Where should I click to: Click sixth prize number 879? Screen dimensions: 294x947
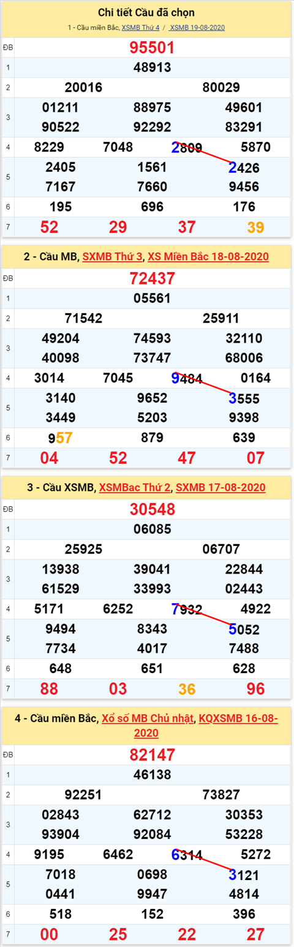click(153, 438)
